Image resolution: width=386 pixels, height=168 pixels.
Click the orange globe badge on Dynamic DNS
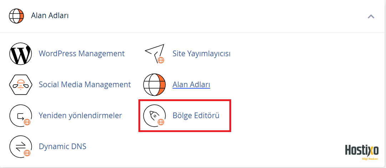click(x=27, y=153)
